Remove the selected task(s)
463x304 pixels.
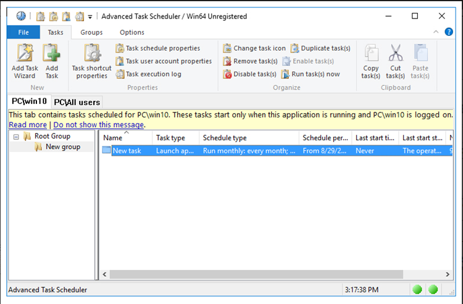[x=249, y=61]
